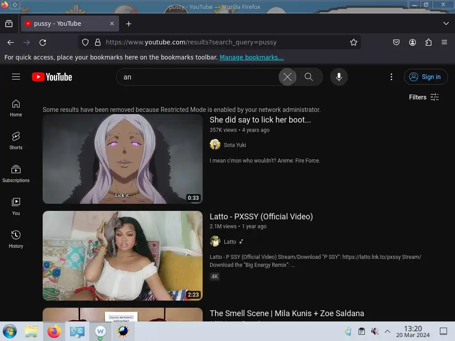Toggle muted volume icon in tray
Viewport: 455px width, 341px height.
tap(375, 331)
